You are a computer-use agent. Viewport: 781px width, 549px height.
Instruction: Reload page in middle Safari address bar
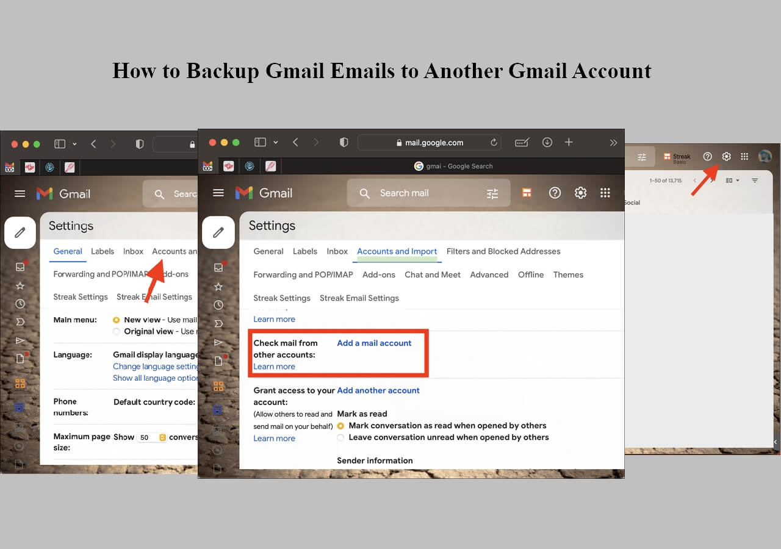494,143
